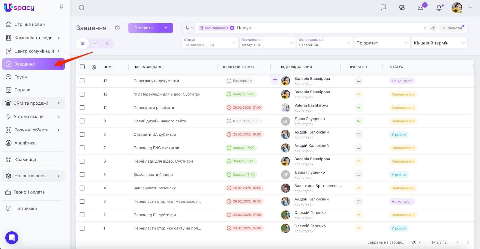Viewport: 480px width, 249px height.
Task: Open the support chat bubble widget
Action: (x=12, y=238)
